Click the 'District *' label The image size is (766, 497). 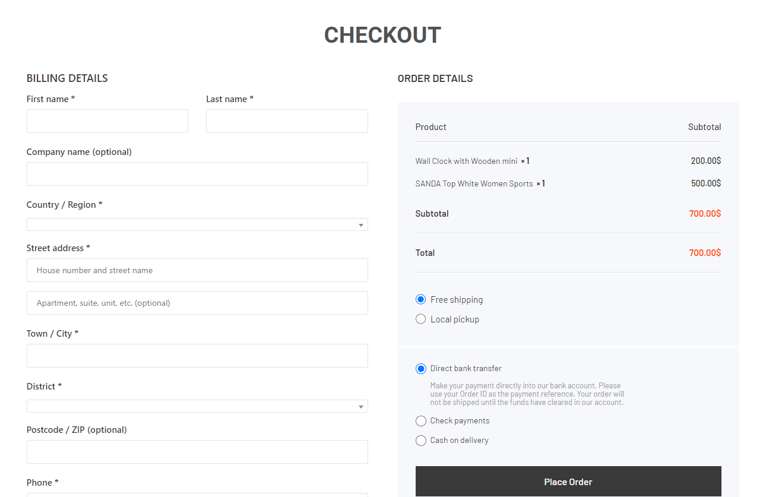(x=44, y=387)
